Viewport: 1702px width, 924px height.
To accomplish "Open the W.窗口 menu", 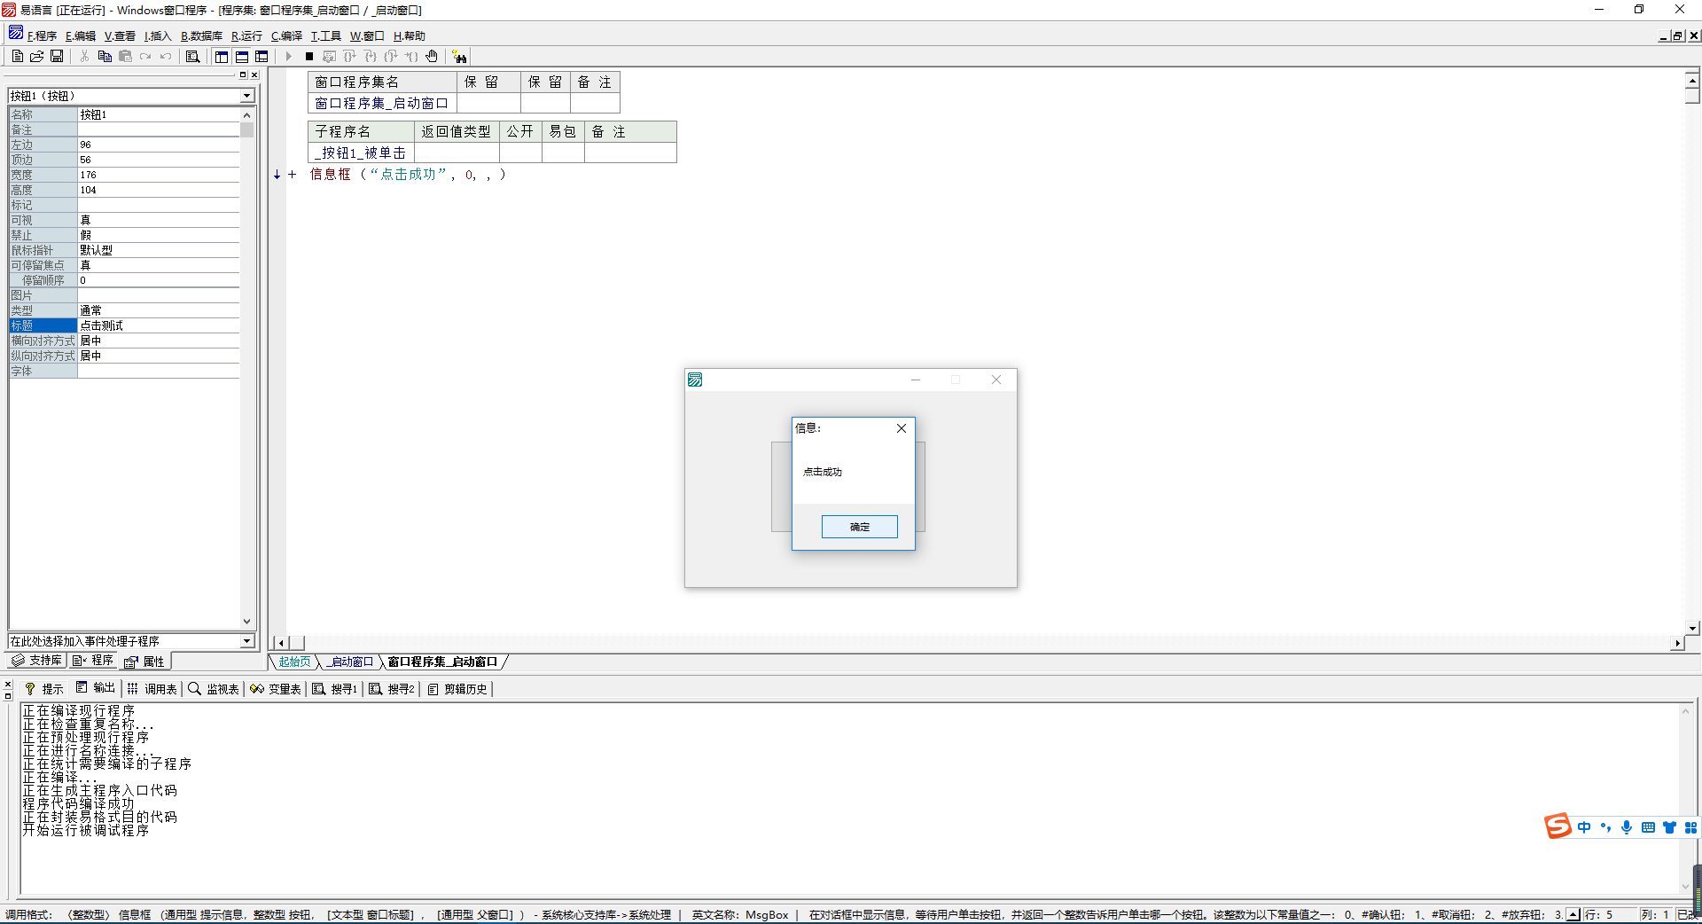I will 367,35.
